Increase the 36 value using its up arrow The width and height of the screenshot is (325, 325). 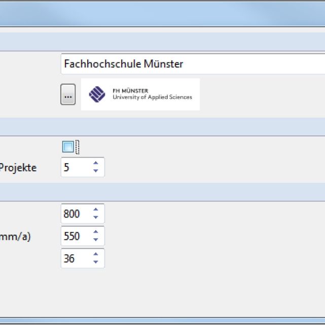pos(95,255)
